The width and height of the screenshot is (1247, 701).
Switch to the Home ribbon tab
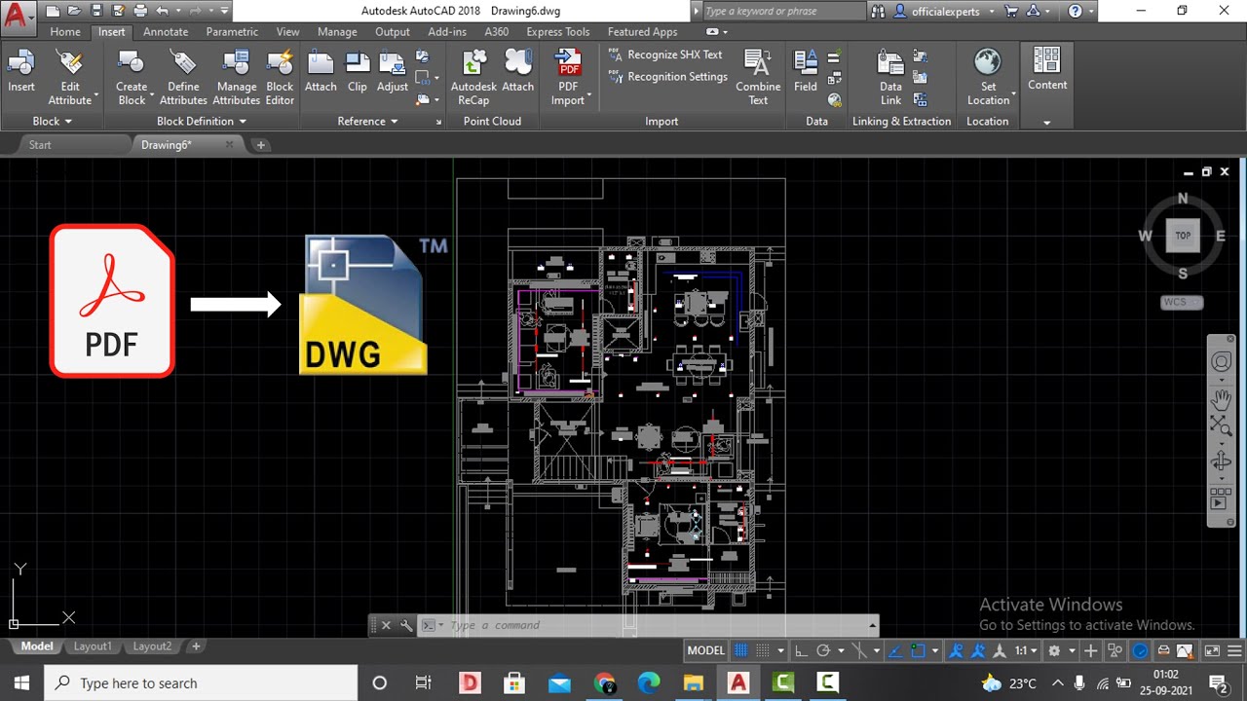(65, 31)
